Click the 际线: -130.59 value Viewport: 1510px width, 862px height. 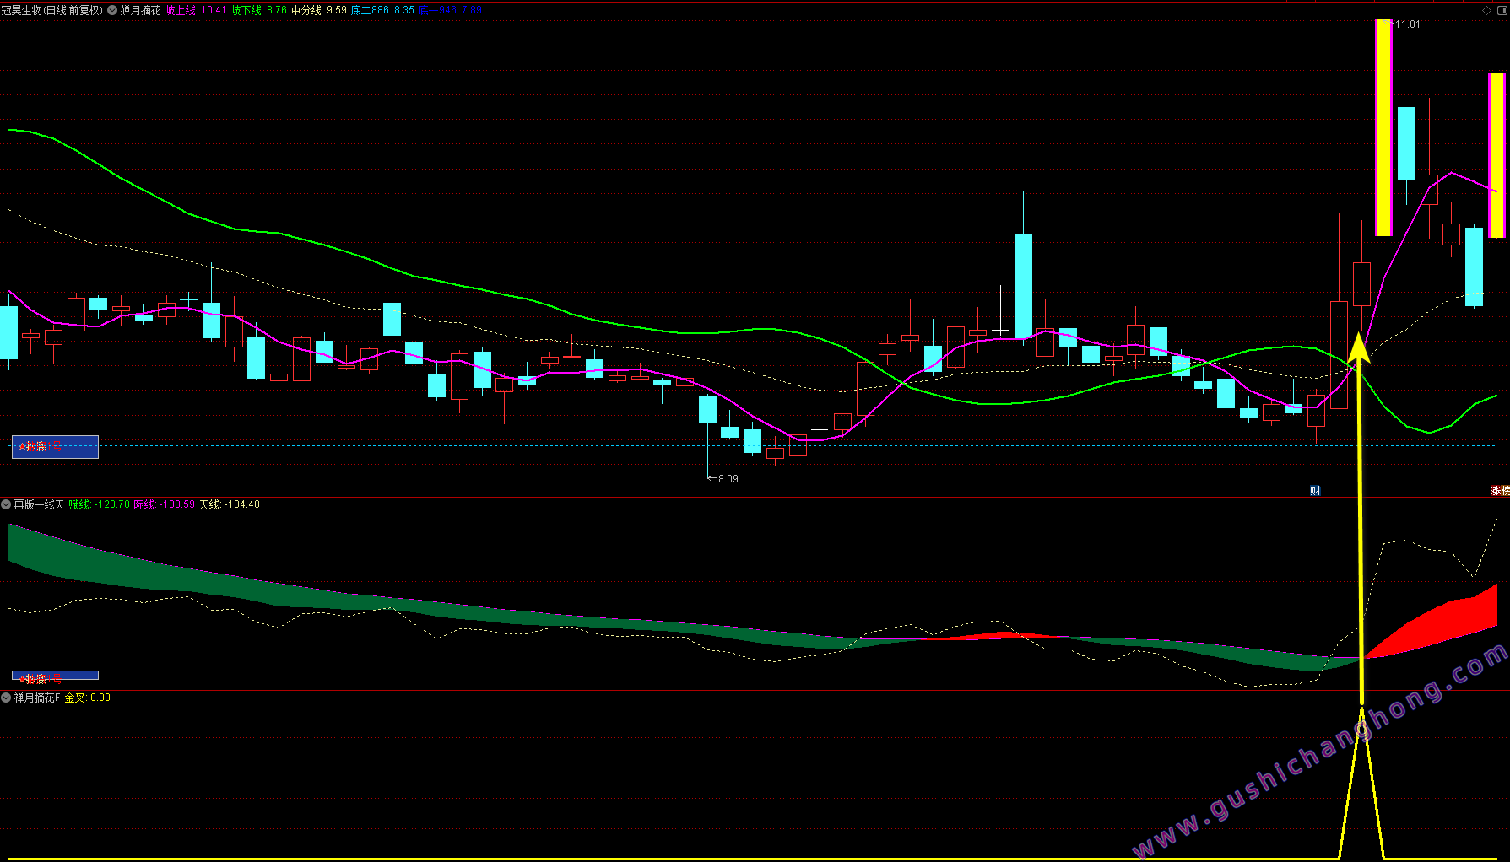click(165, 504)
